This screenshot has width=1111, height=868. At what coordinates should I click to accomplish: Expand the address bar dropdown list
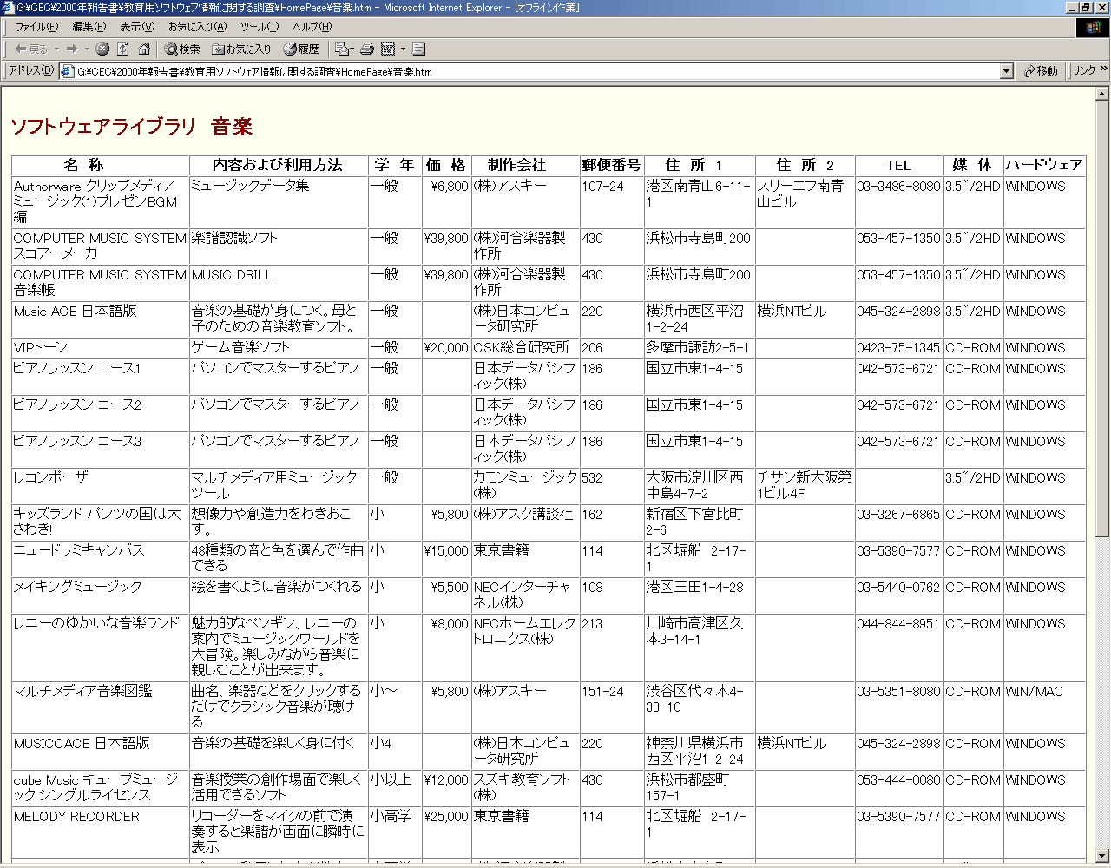click(x=1007, y=71)
